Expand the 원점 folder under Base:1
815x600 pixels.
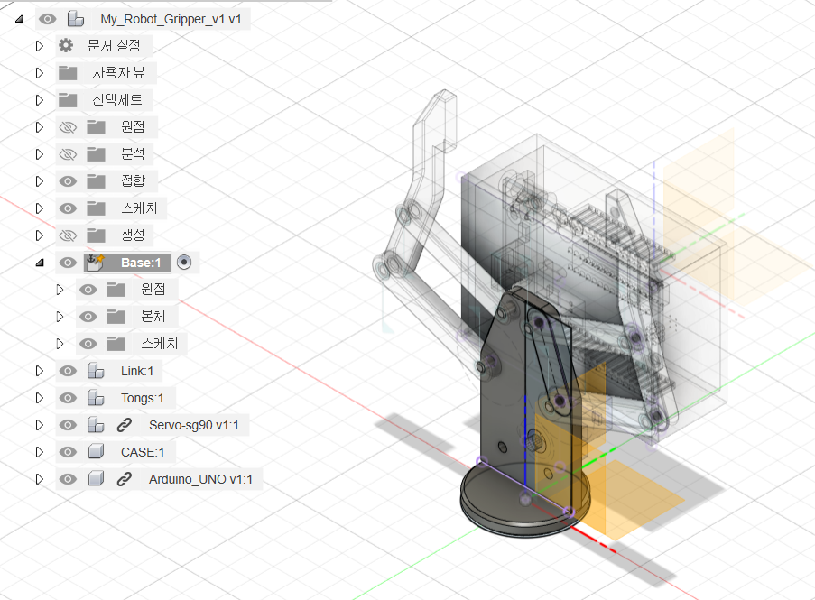click(60, 290)
